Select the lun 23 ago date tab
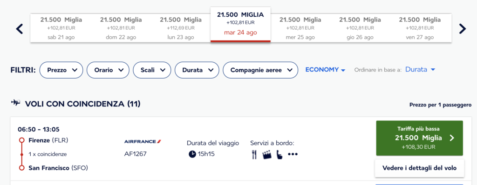 (181, 28)
